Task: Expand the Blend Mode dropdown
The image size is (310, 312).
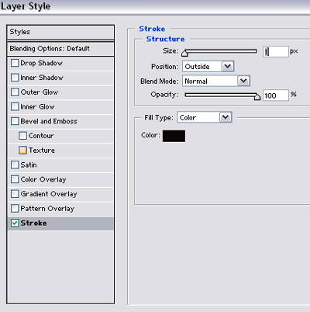Action: point(216,81)
